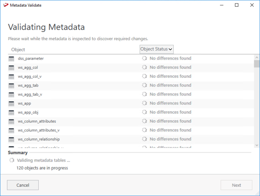
Task: Click the spinner icon in dss_parameter row
Action: 144,58
